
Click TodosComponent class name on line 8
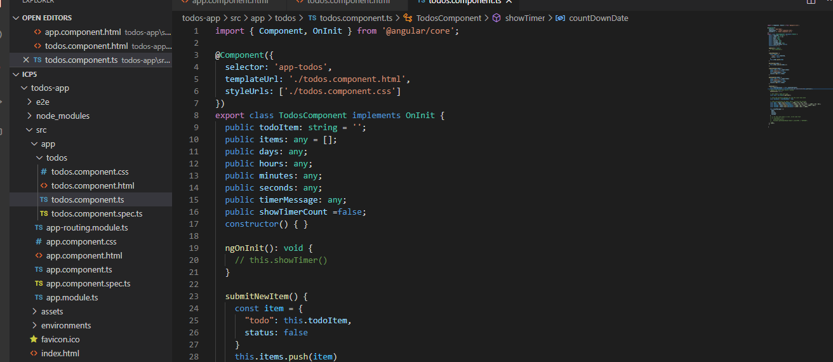click(313, 115)
